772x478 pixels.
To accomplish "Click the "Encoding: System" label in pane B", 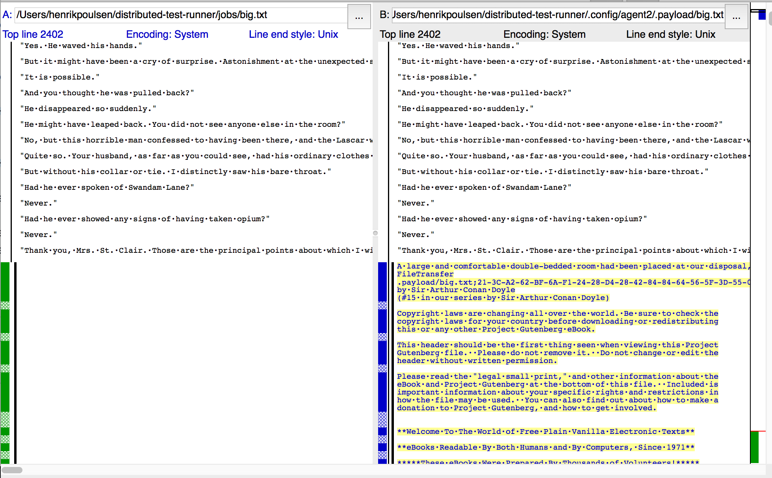I will pyautogui.click(x=544, y=34).
